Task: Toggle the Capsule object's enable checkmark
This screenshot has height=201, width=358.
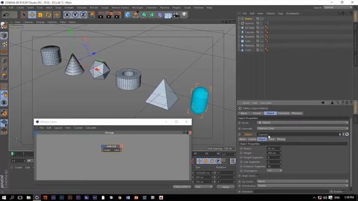Action: pos(262,32)
